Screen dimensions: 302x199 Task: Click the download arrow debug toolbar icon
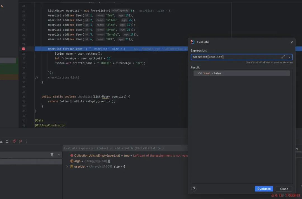click(1, 141)
